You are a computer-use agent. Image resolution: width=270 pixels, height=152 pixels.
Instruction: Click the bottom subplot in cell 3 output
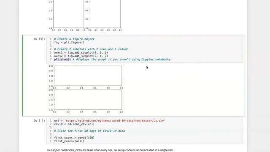click(88, 100)
